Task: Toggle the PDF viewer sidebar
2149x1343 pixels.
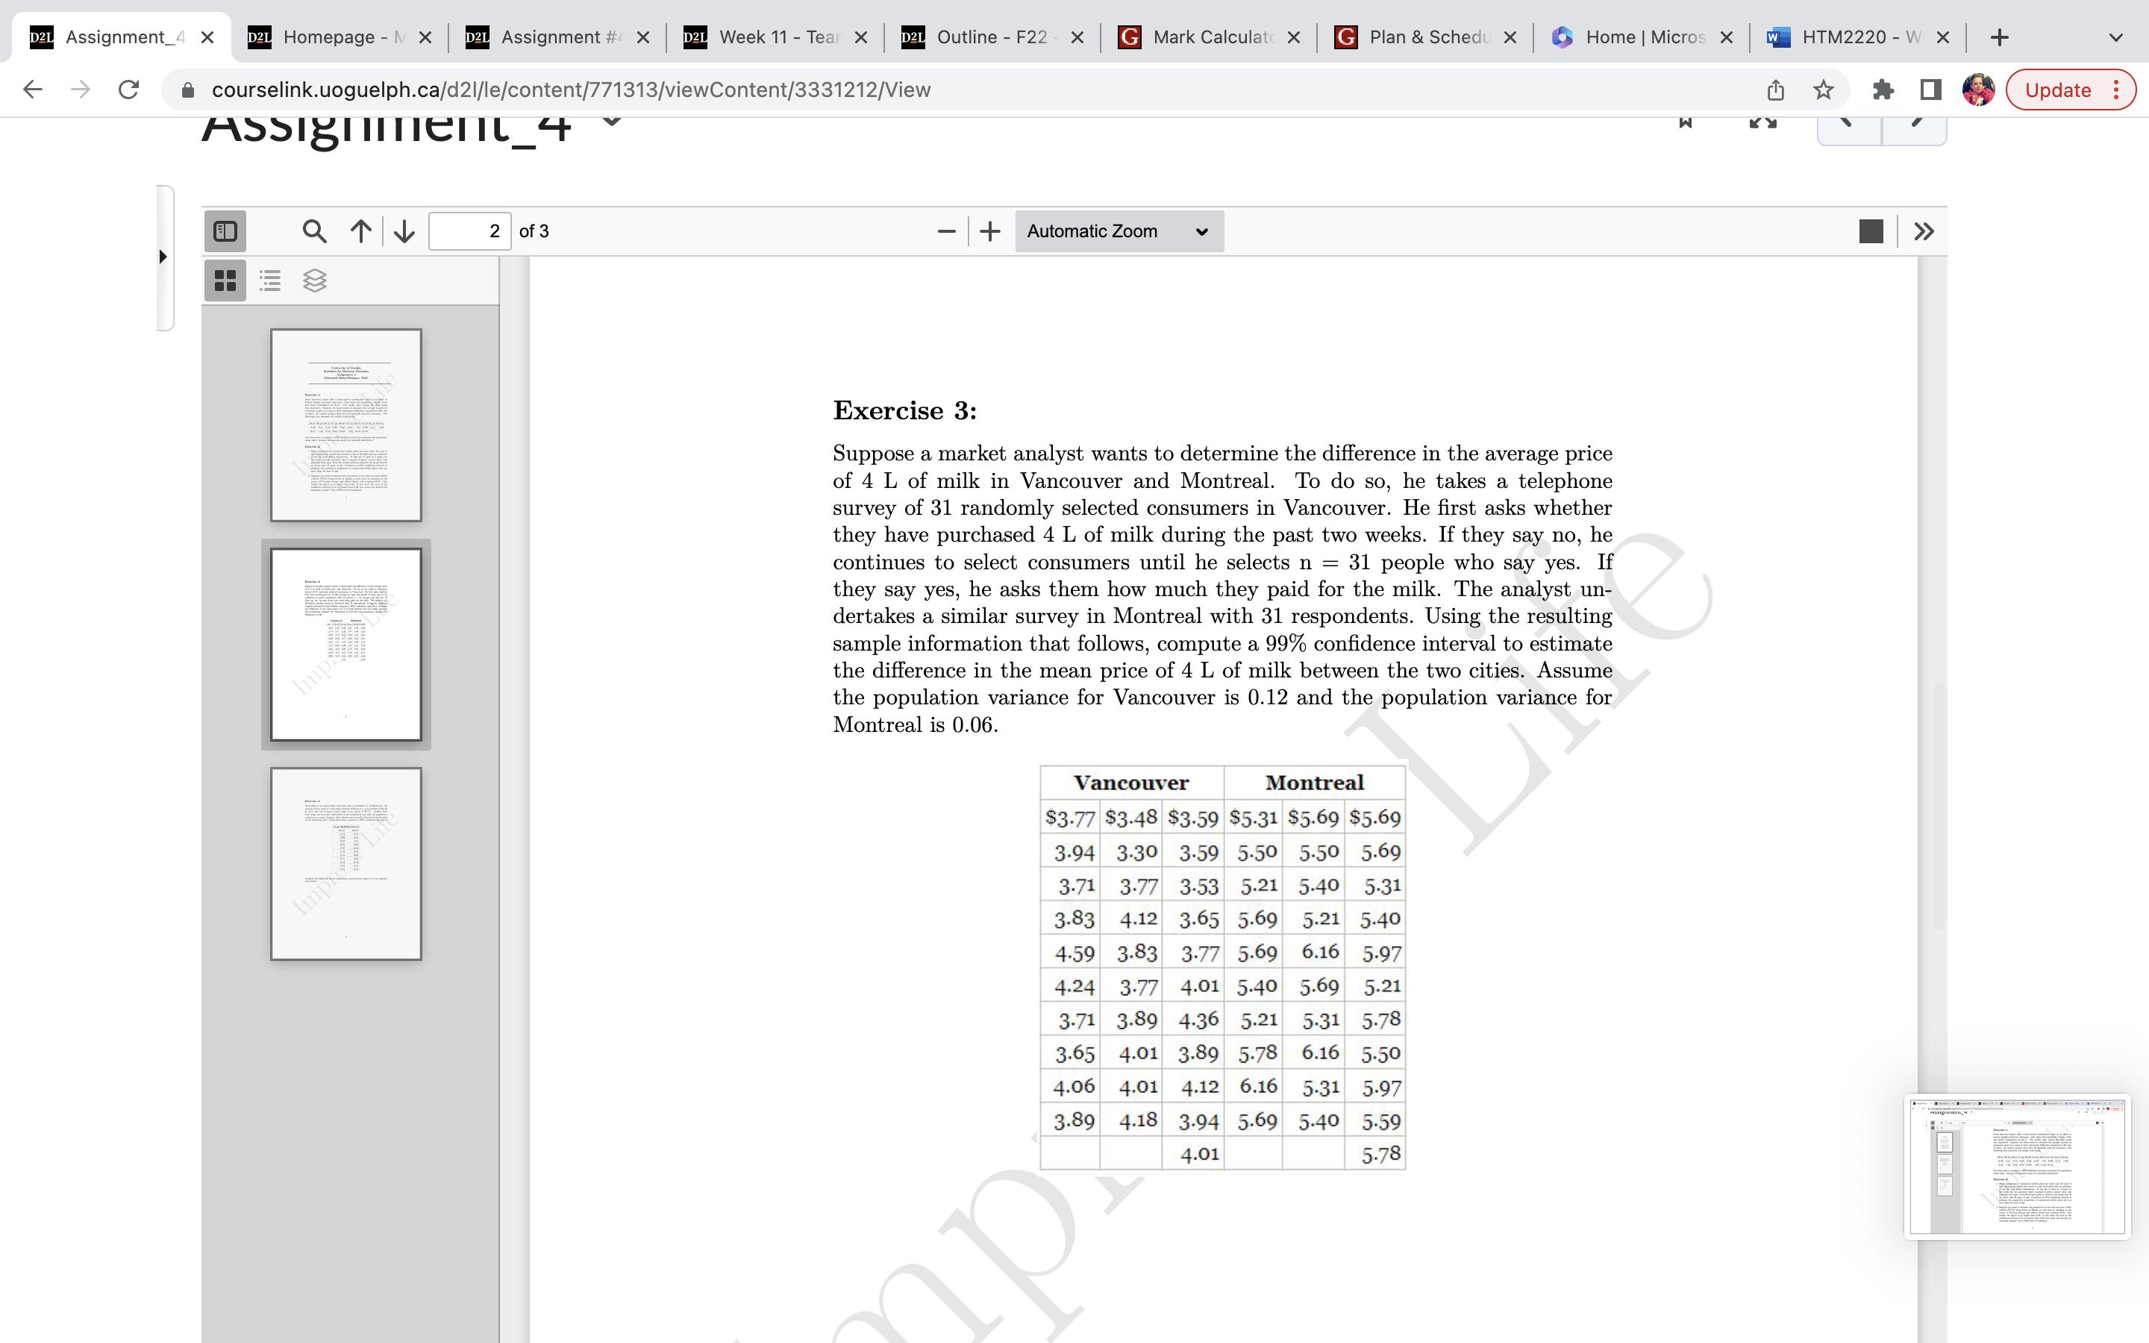Action: (225, 231)
